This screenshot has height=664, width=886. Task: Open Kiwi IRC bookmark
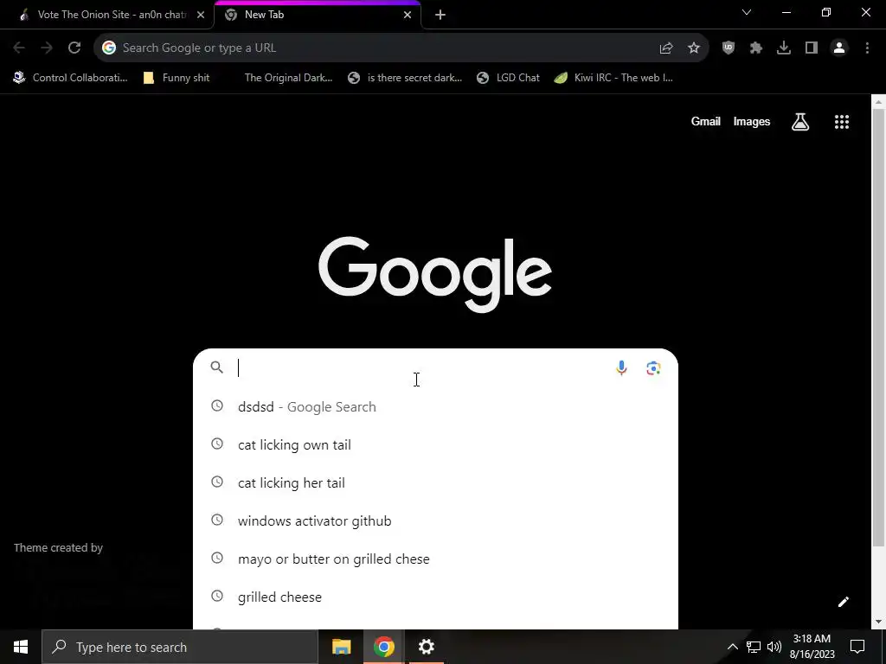pos(613,78)
